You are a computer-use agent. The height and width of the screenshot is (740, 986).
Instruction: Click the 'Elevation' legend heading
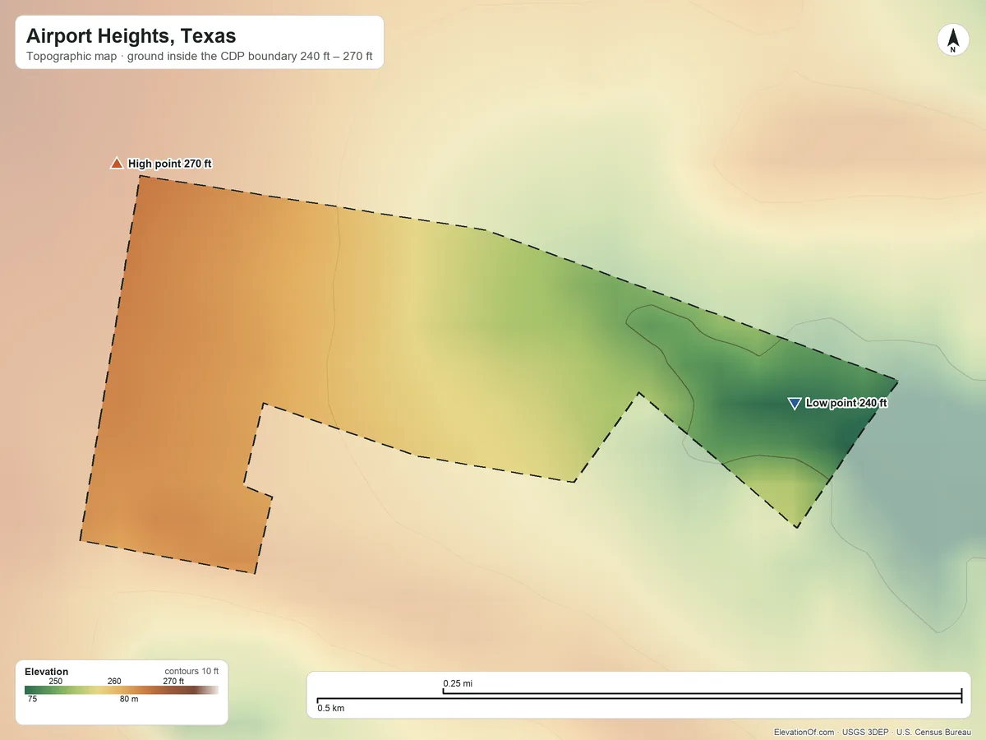click(x=47, y=672)
